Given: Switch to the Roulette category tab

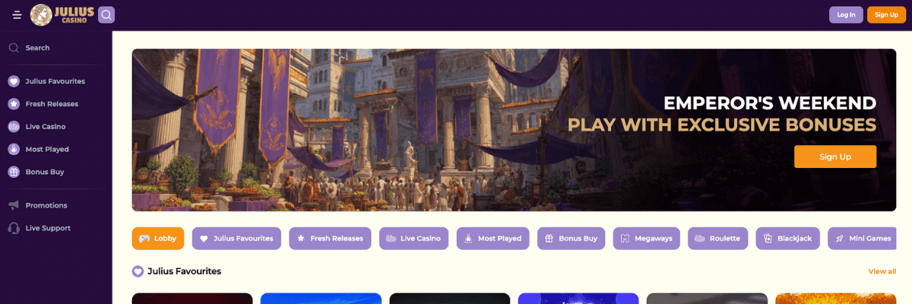Looking at the screenshot, I should tap(718, 239).
